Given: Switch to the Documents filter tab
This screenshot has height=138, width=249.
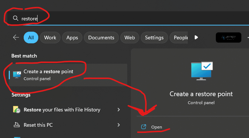Looking at the screenshot, I should click(101, 38).
